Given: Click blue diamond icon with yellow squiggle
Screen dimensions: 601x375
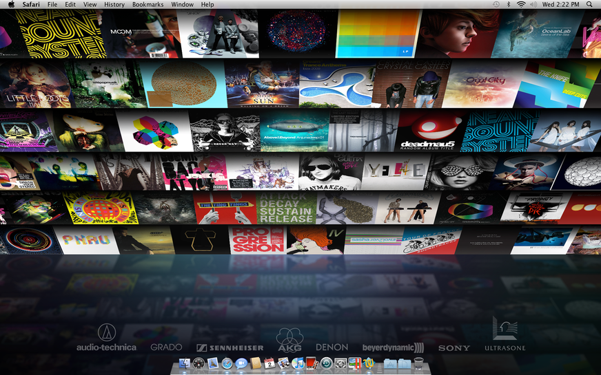Looking at the screenshot, I should (x=369, y=363).
